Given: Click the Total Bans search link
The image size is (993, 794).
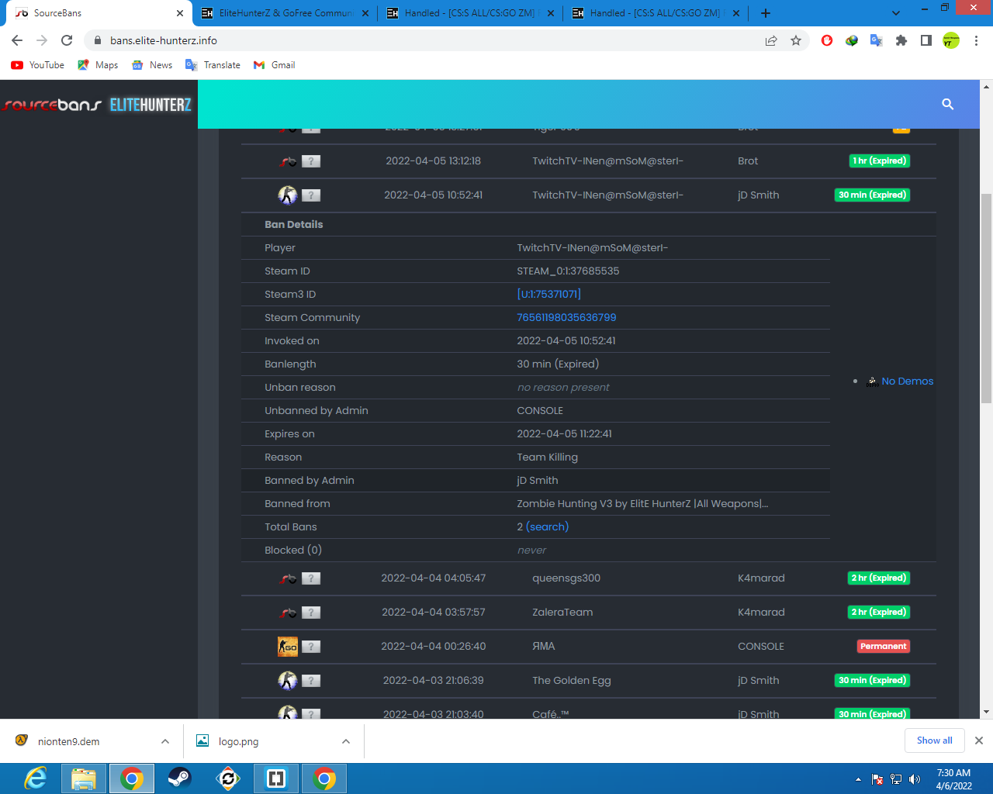Looking at the screenshot, I should click(547, 527).
